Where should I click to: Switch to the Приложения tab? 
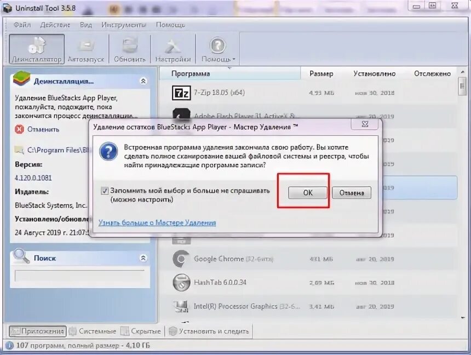(38, 331)
